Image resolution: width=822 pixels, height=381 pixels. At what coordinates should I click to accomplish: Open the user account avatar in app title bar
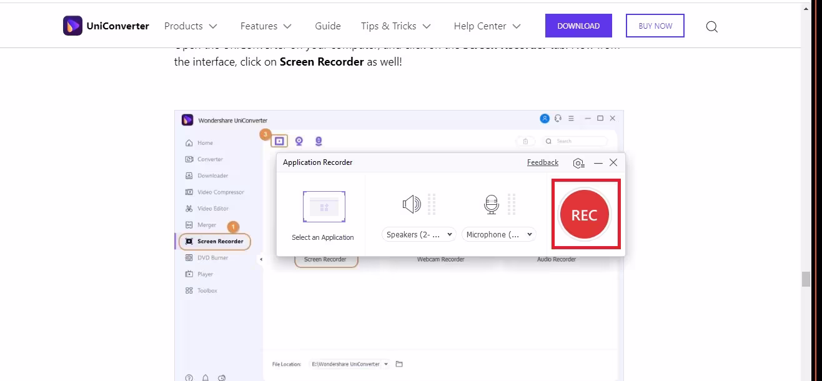pyautogui.click(x=545, y=118)
